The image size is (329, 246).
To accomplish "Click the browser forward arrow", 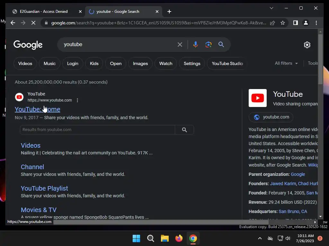I will coord(23,23).
